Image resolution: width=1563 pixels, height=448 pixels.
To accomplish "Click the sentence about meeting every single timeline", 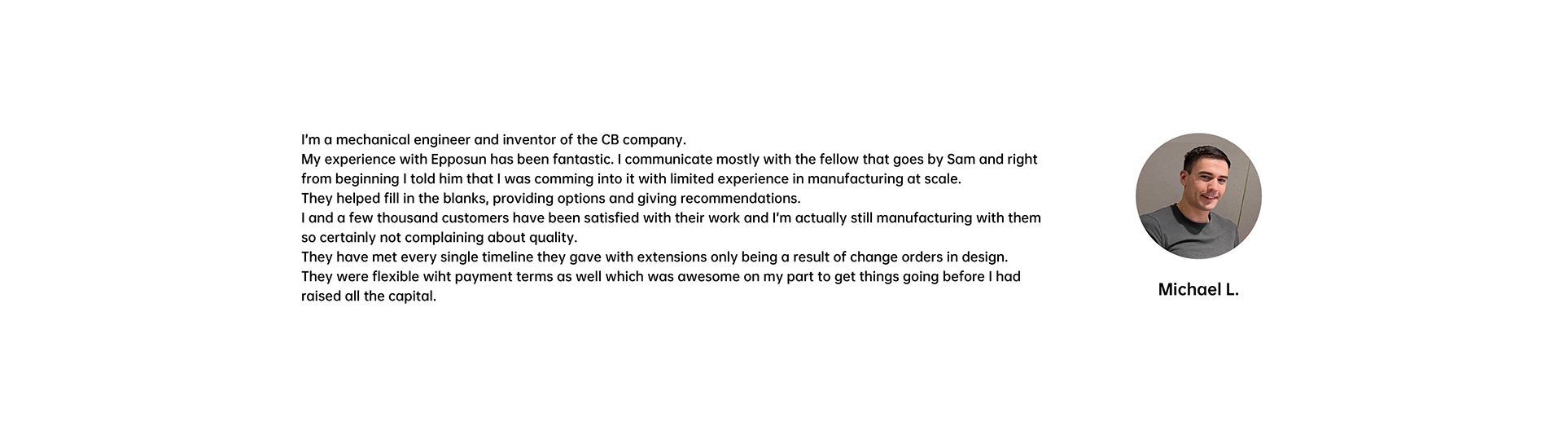I will 655,257.
